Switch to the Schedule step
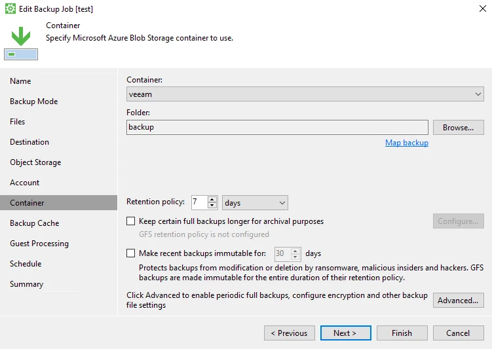The height and width of the screenshot is (349, 492). (26, 264)
